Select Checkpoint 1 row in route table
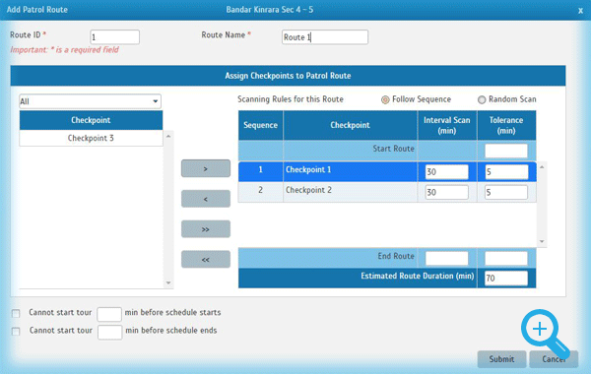Viewport: 591px width, 374px height. pyautogui.click(x=387, y=171)
